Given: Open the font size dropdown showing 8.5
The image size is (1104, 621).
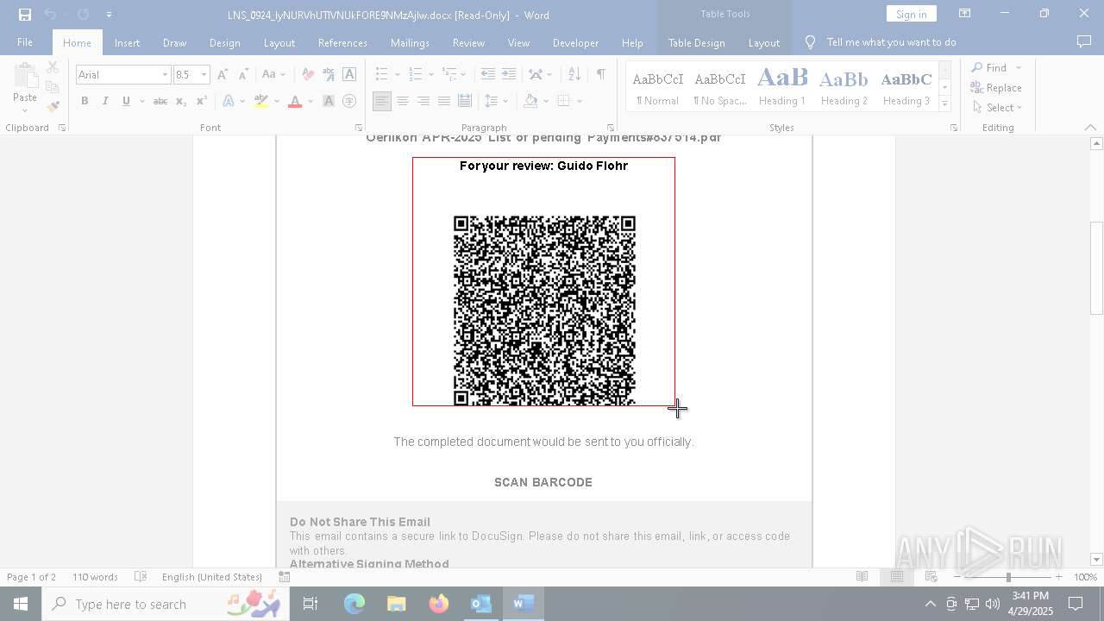Looking at the screenshot, I should click(204, 75).
